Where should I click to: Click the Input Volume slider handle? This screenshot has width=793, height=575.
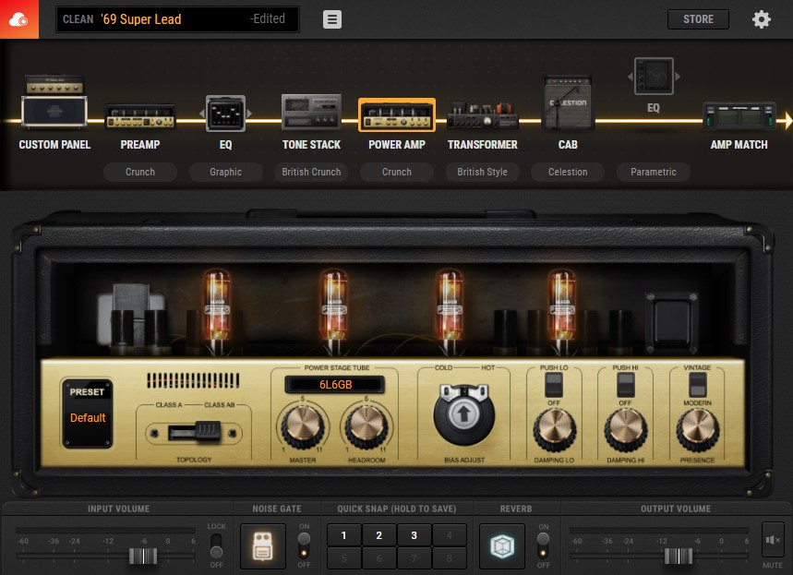coord(143,557)
